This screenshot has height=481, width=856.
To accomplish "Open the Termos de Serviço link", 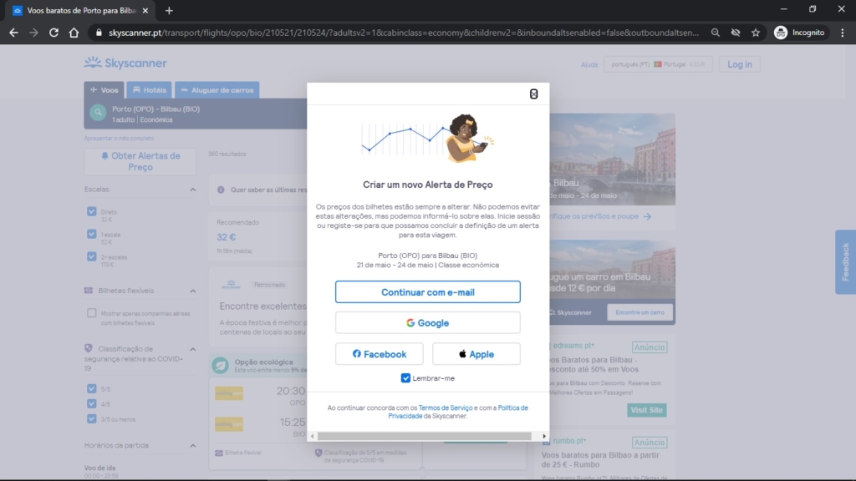I will 446,408.
